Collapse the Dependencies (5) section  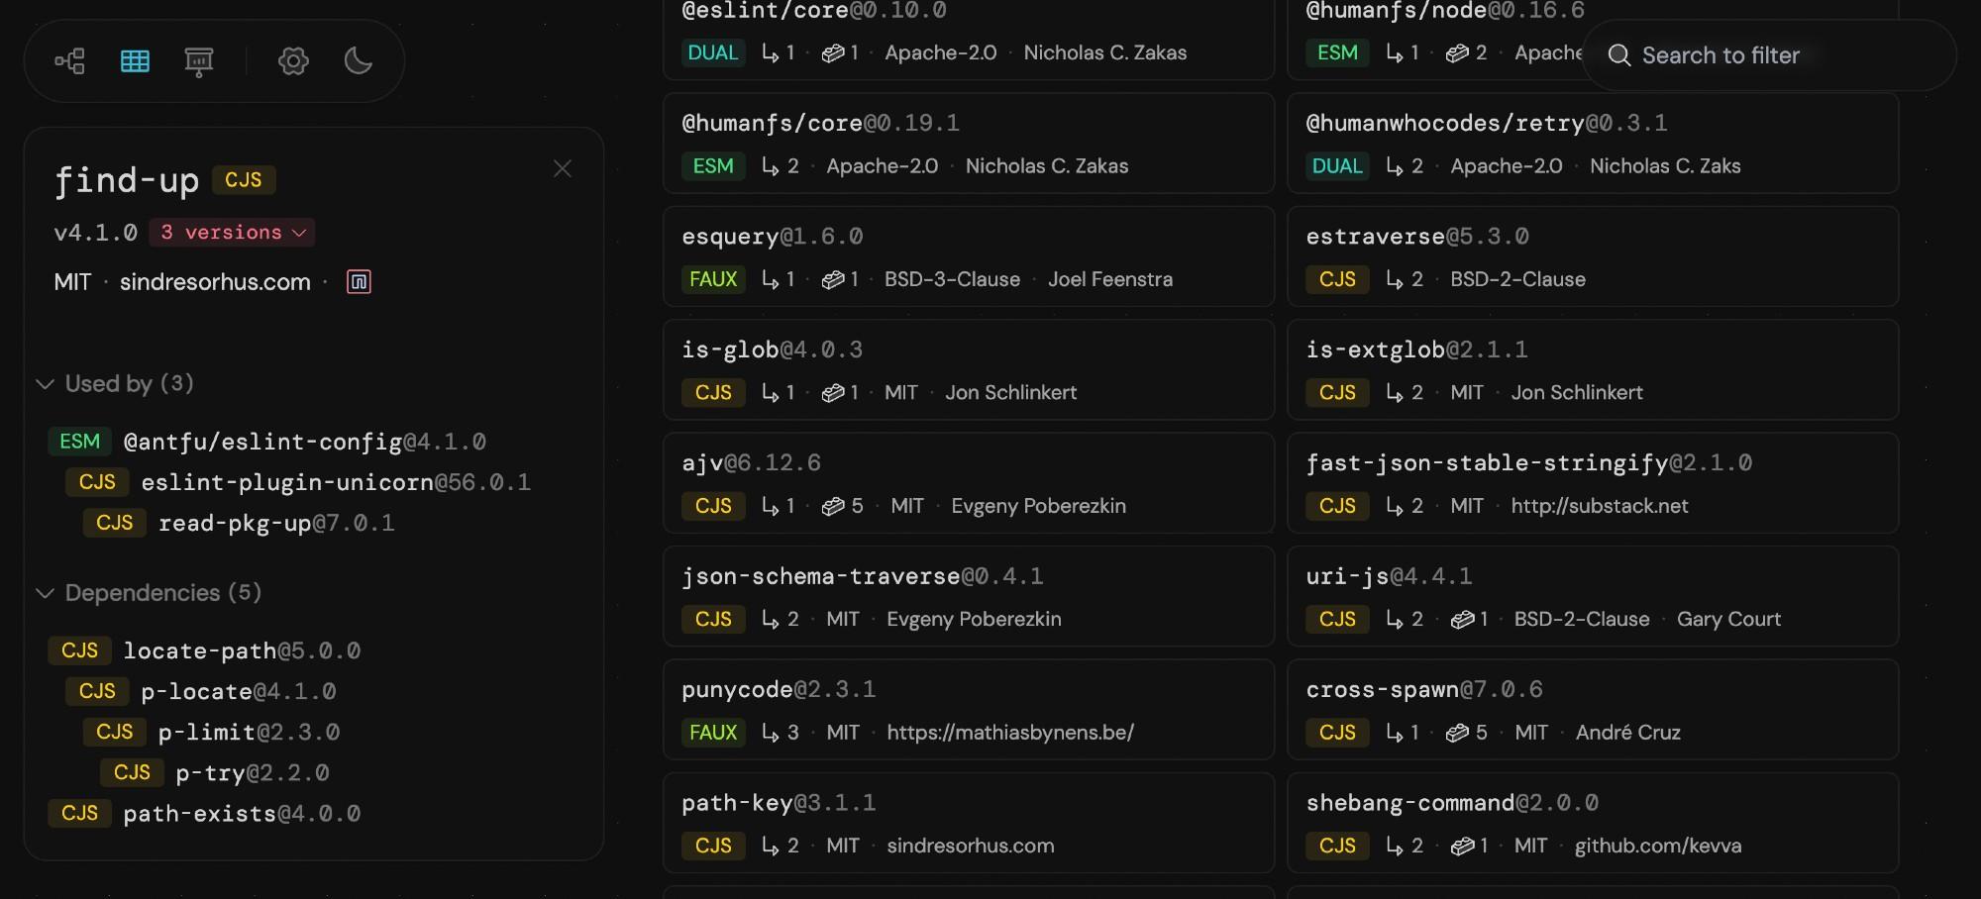point(149,593)
